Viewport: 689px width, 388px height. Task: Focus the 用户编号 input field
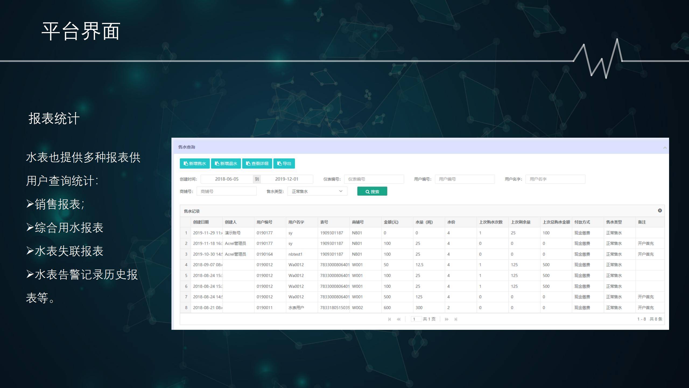pos(465,179)
